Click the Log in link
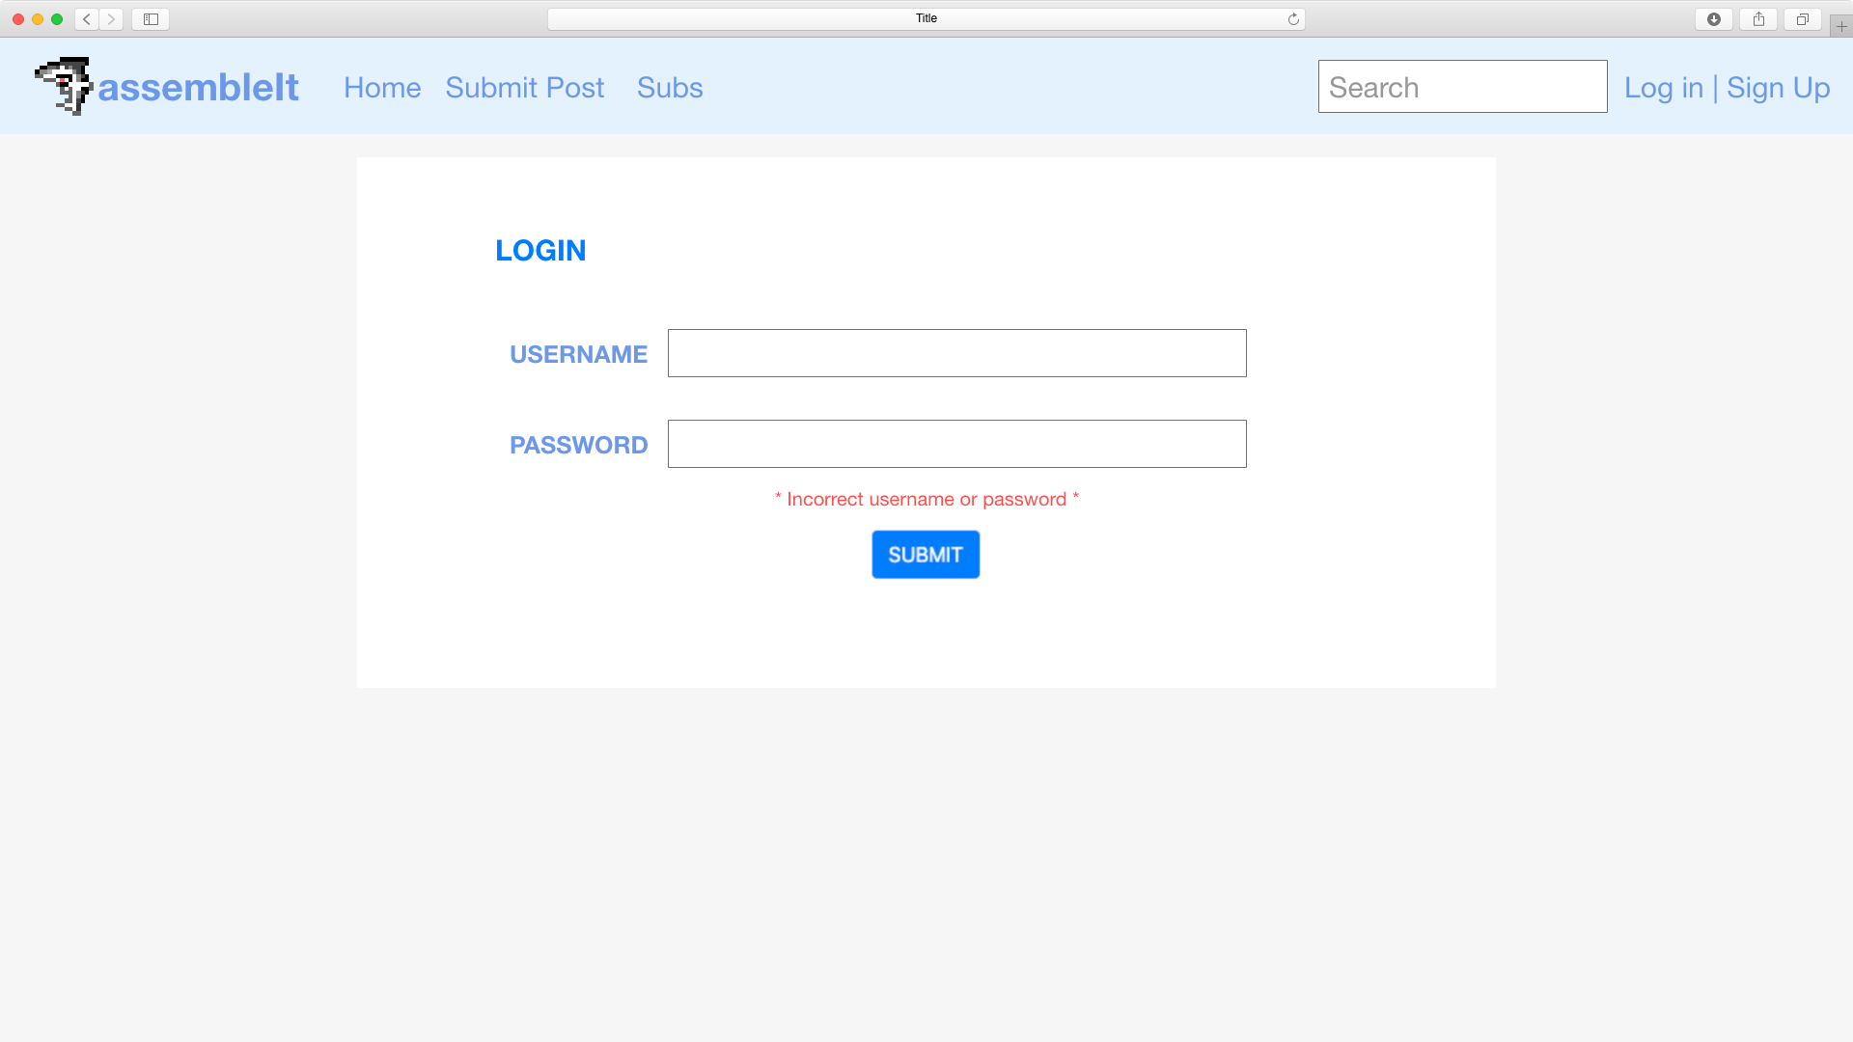 pos(1664,88)
